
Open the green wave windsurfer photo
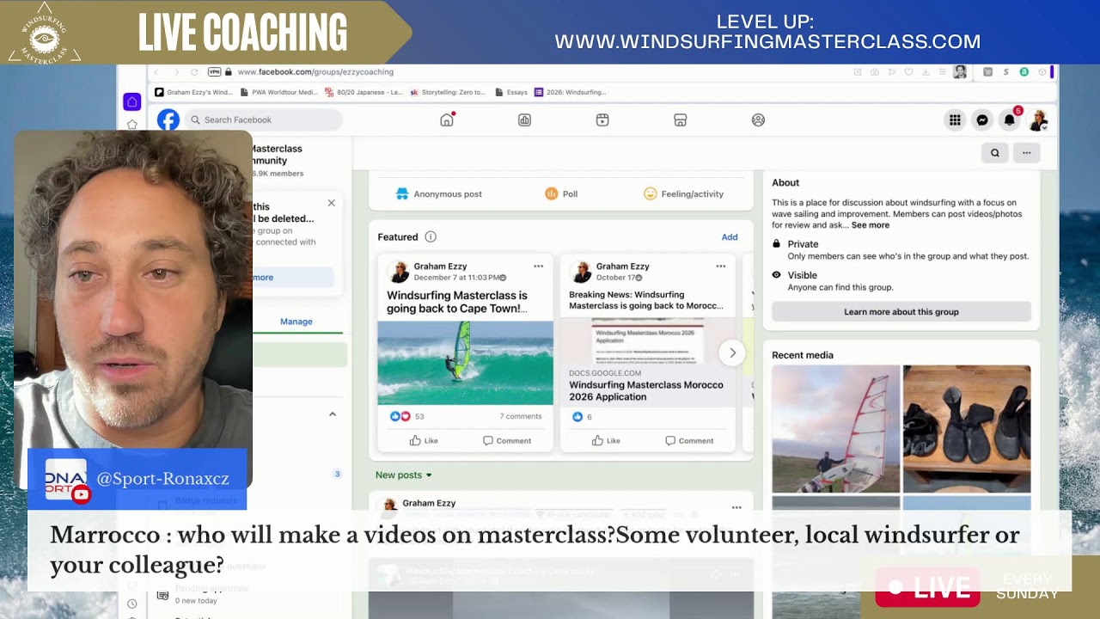(x=466, y=363)
